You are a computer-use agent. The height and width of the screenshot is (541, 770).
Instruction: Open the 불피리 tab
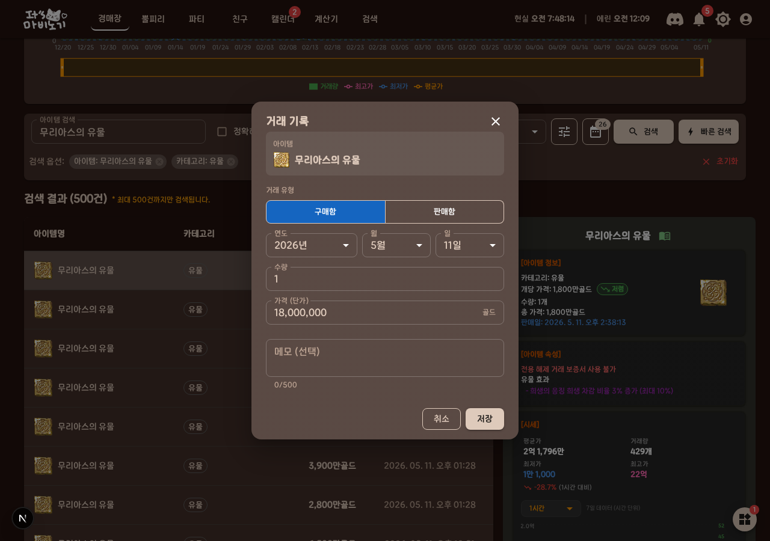[153, 19]
